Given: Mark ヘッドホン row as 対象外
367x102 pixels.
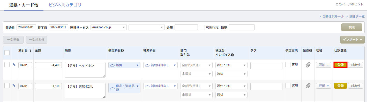Looking at the screenshot, I should click(355, 65).
